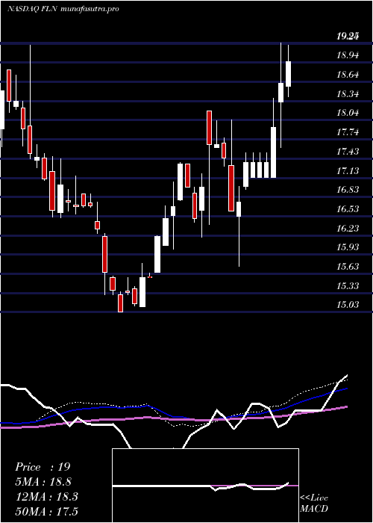Click the '50MA : 17.5' readout
This screenshot has width=373, height=523.
point(46,511)
